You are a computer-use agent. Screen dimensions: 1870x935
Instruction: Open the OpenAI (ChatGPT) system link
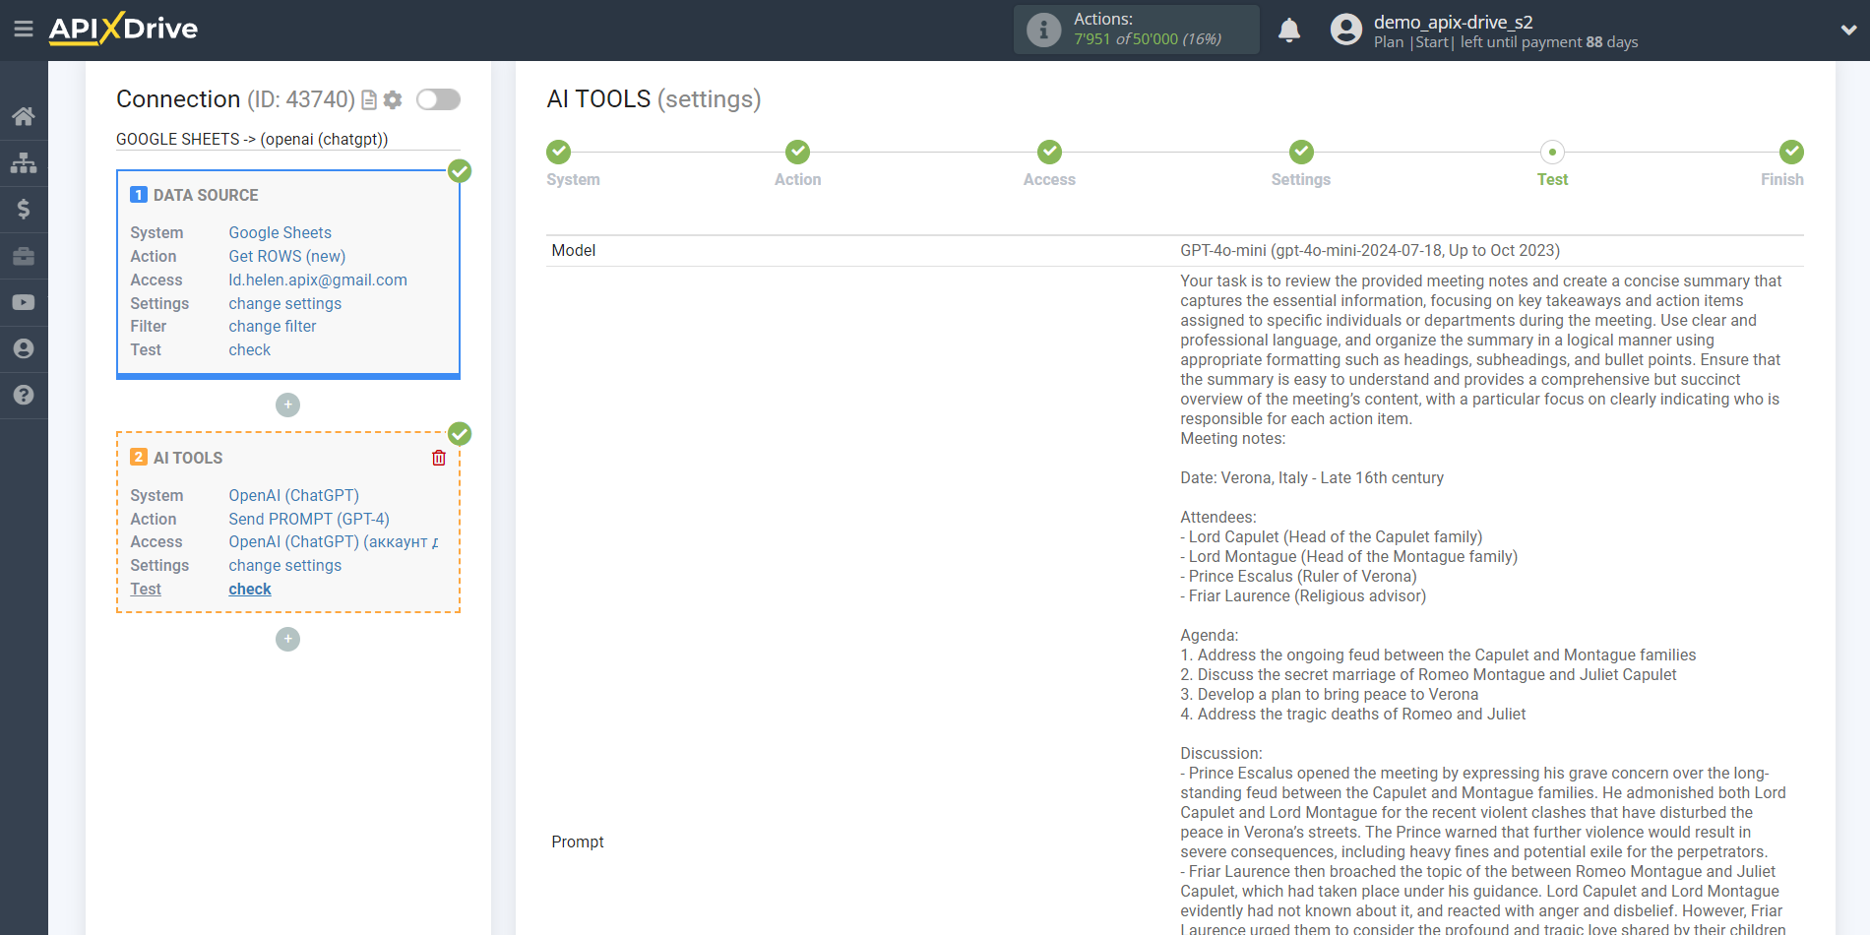pos(293,495)
